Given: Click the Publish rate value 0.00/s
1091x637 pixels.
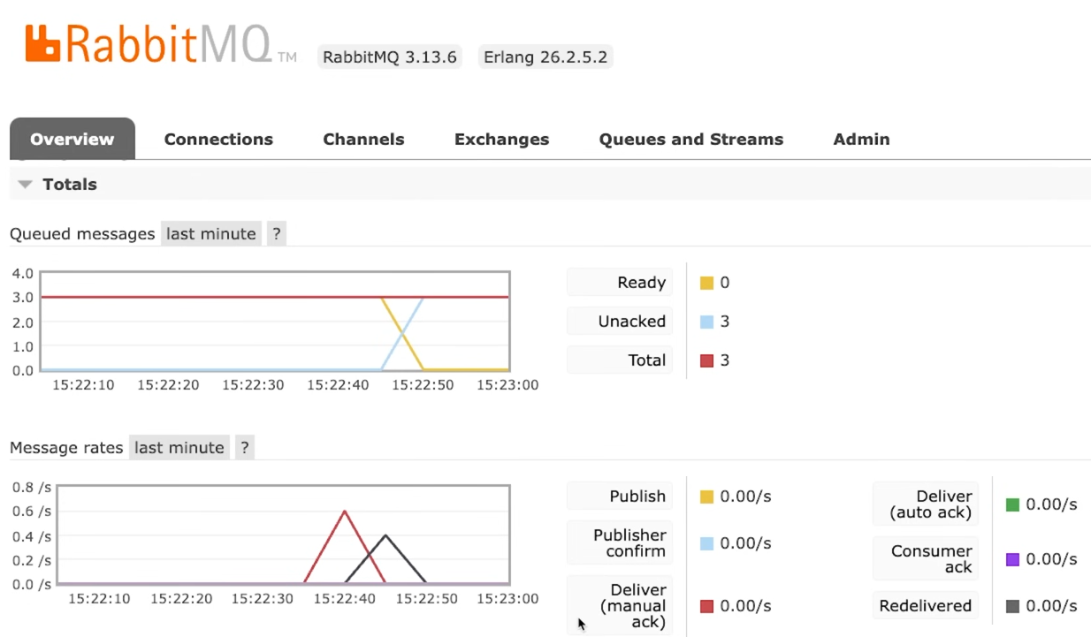Looking at the screenshot, I should click(x=745, y=497).
